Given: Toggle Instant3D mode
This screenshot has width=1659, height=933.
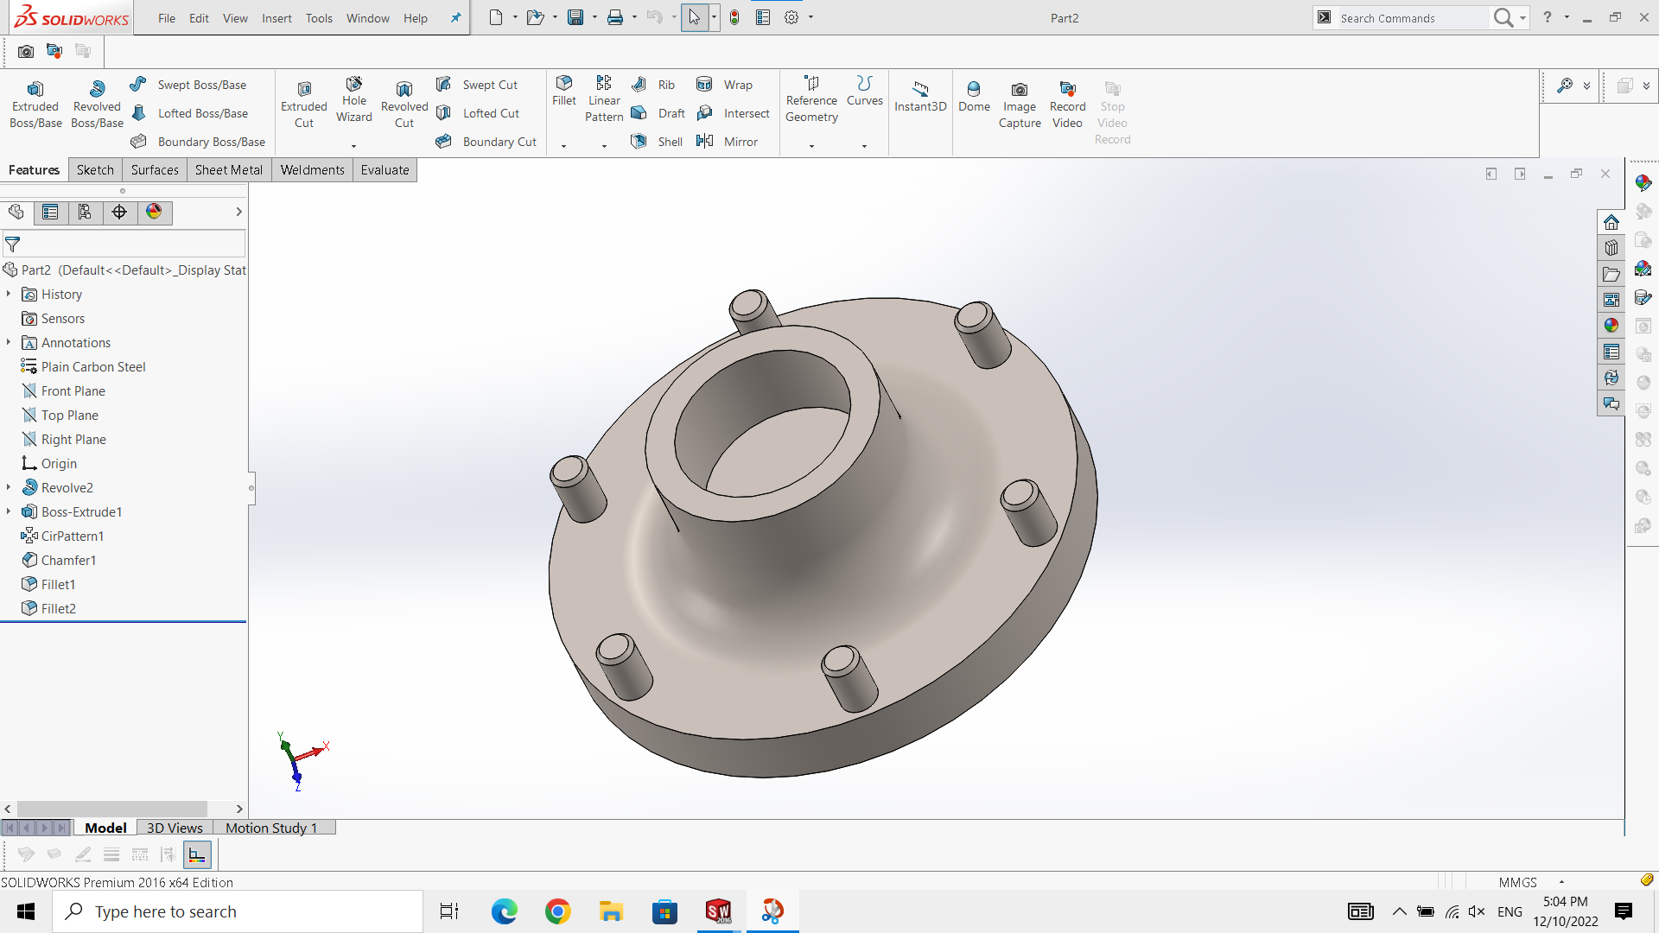Looking at the screenshot, I should click(920, 97).
